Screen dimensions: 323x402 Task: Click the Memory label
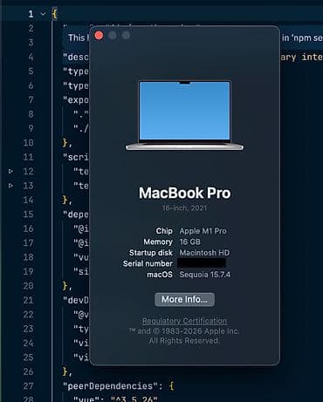coord(158,242)
